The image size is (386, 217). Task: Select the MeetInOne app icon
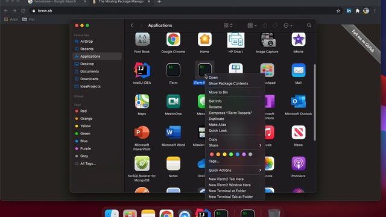pos(173,102)
